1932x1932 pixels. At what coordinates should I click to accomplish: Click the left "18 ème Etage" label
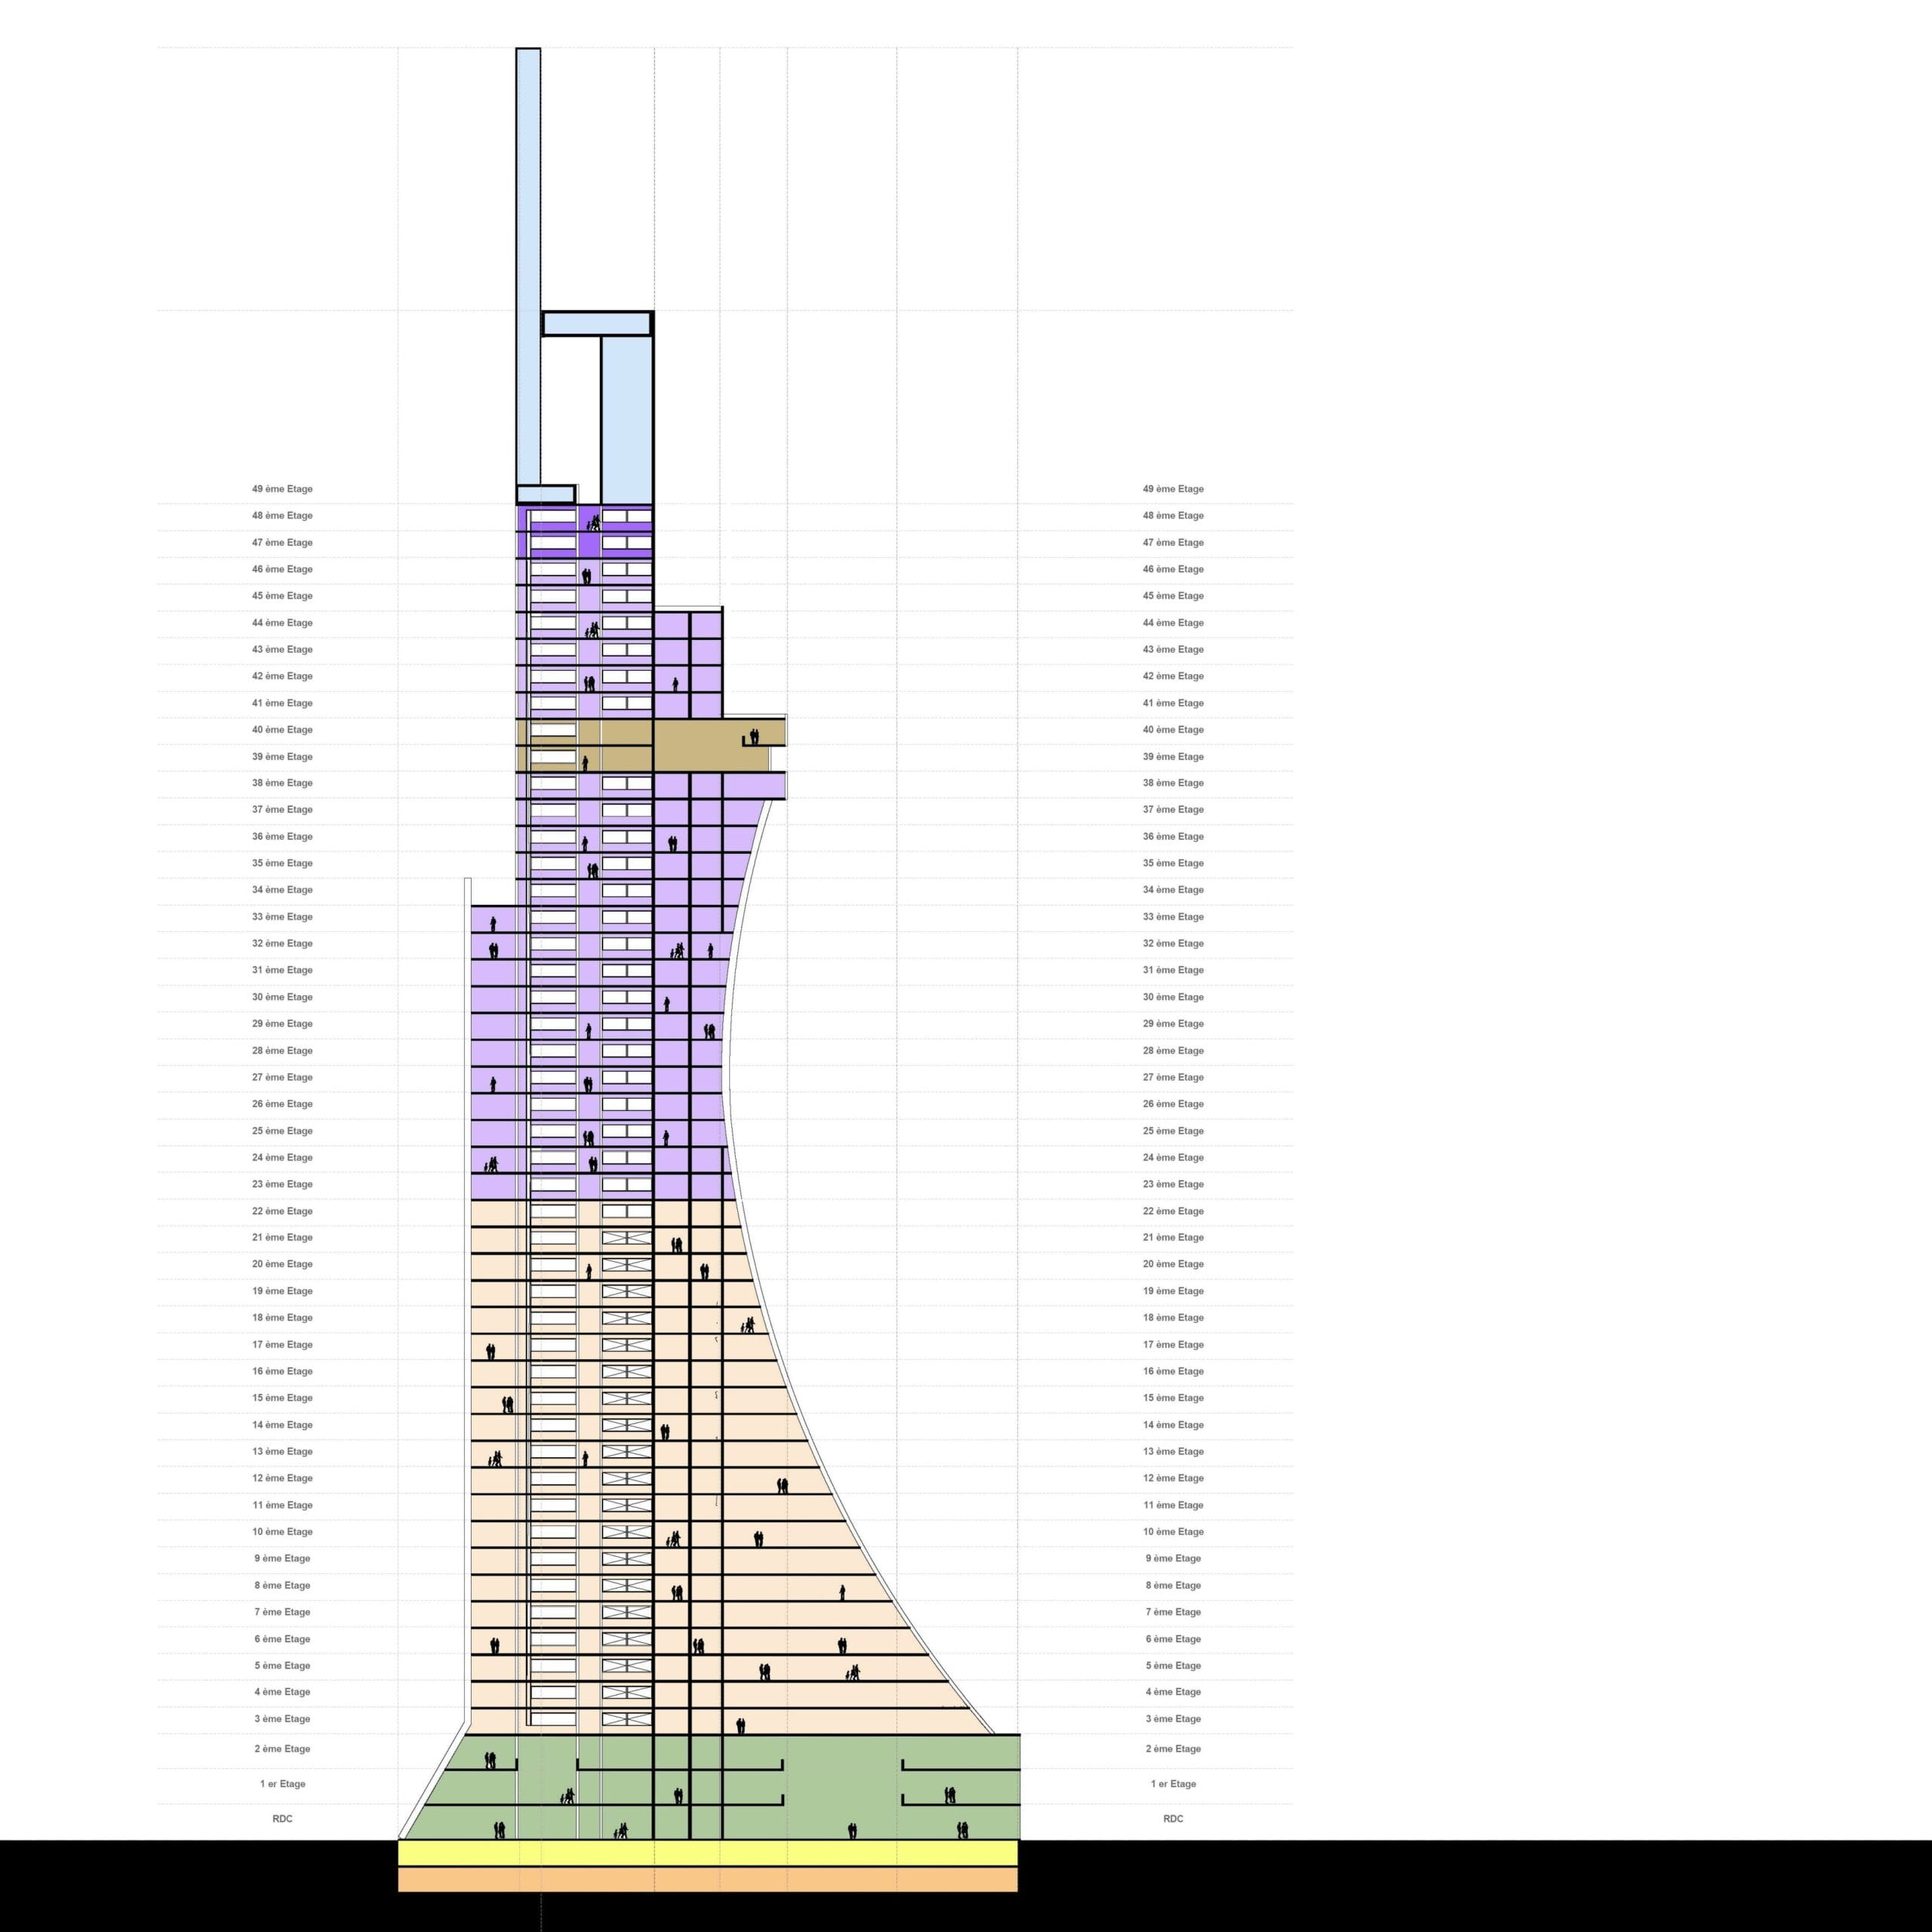click(282, 1318)
